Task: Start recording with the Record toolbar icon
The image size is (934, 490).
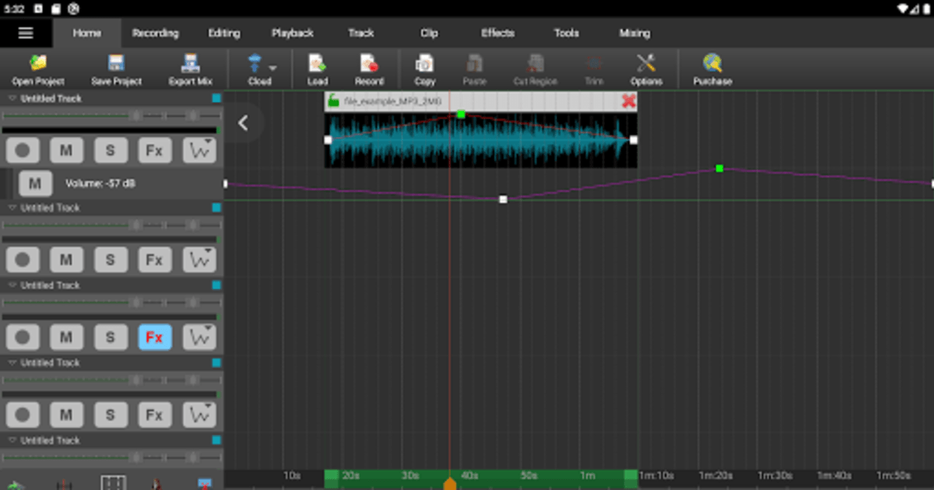Action: [x=369, y=68]
